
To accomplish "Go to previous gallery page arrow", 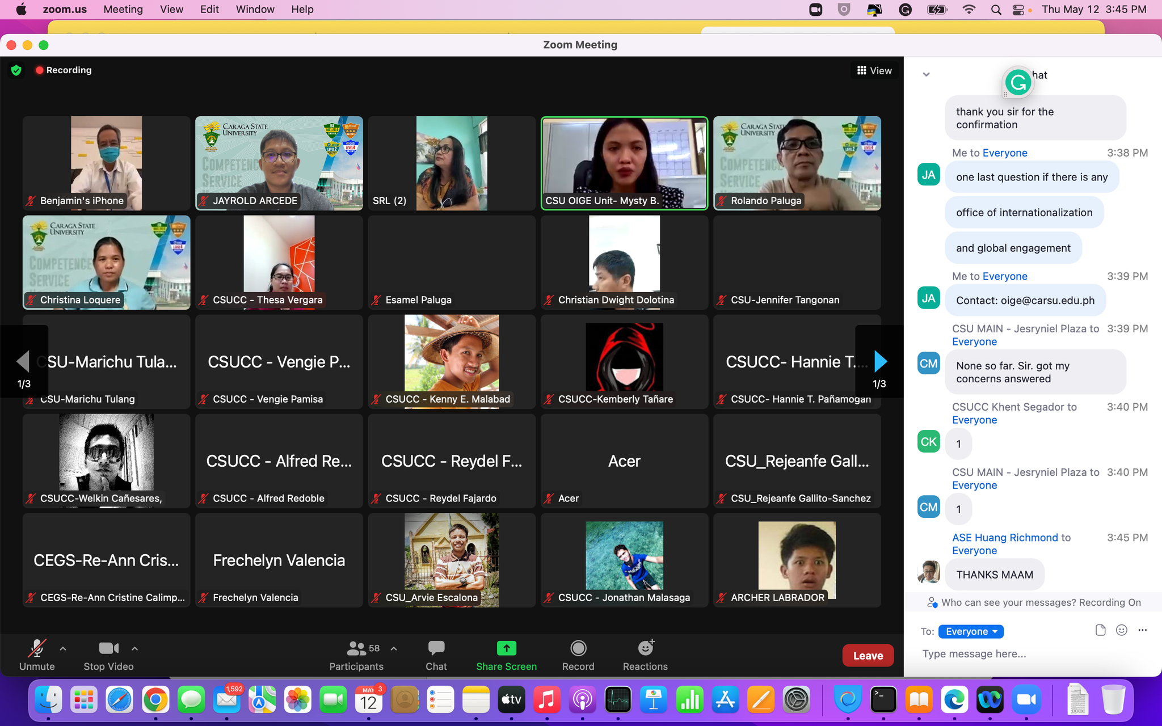I will tap(23, 361).
